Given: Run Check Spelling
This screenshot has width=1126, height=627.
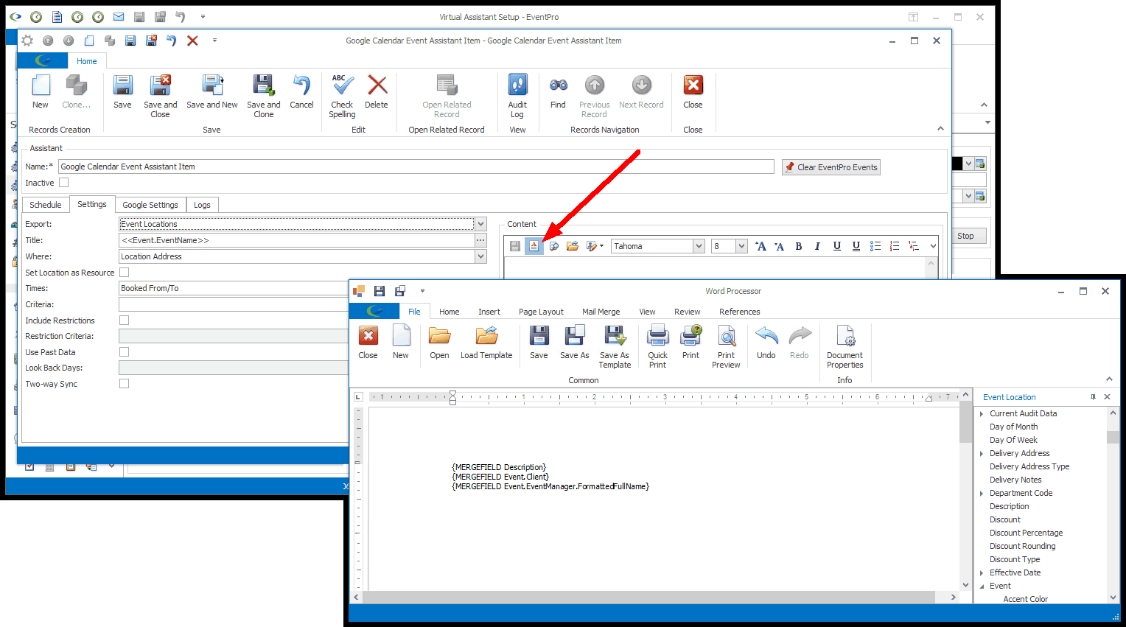Looking at the screenshot, I should (x=342, y=96).
